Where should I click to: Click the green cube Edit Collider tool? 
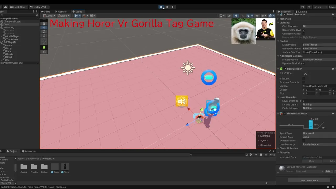pos(44,48)
